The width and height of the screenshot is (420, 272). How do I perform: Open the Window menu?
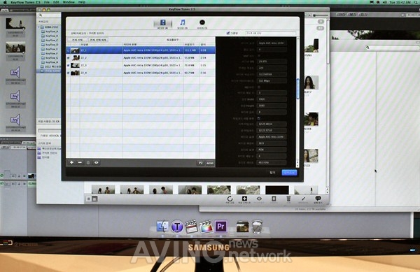(69, 2)
